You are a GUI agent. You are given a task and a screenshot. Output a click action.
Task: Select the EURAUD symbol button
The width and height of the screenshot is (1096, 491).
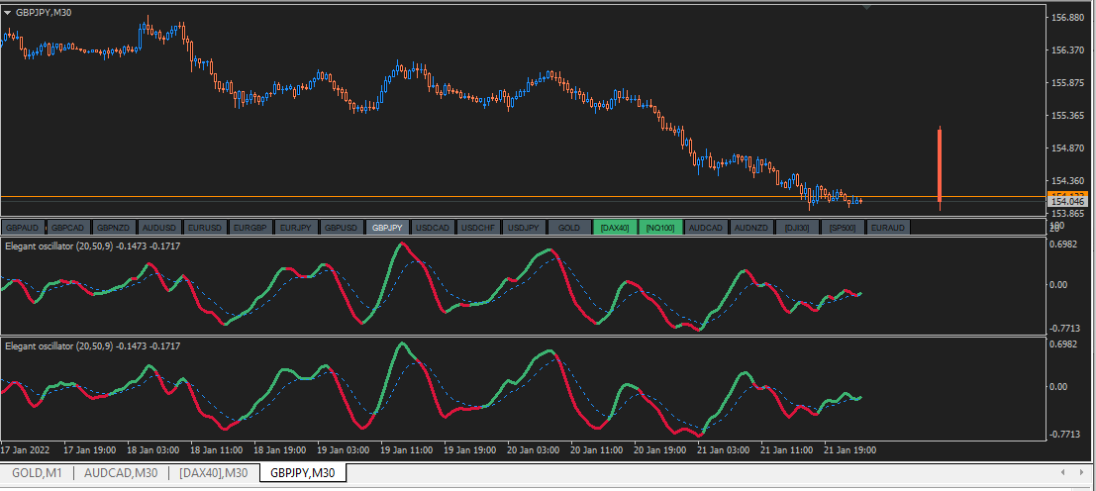click(887, 228)
